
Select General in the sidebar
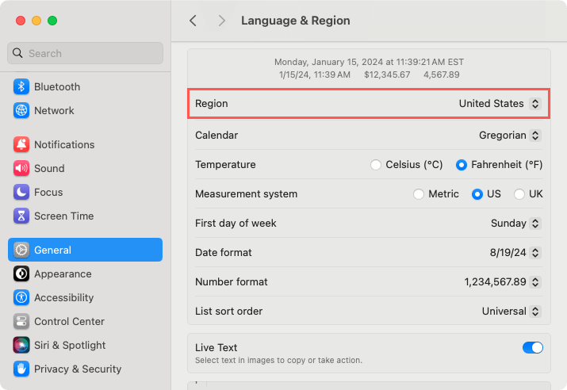pyautogui.click(x=86, y=250)
